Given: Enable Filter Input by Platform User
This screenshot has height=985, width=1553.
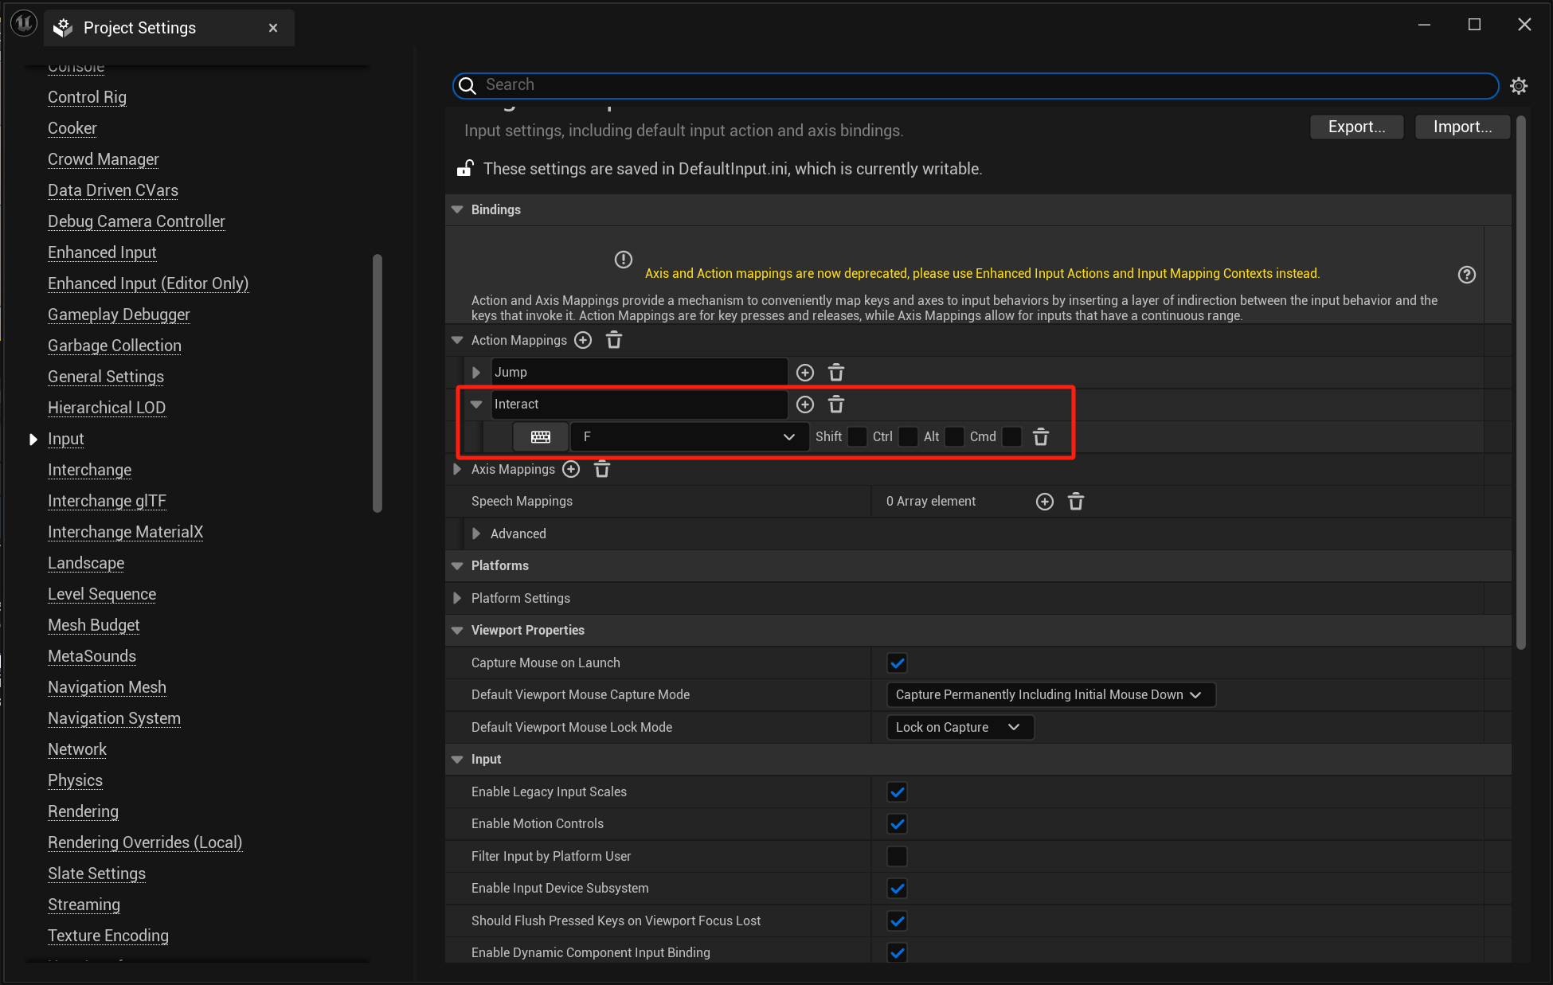Looking at the screenshot, I should [x=898, y=857].
